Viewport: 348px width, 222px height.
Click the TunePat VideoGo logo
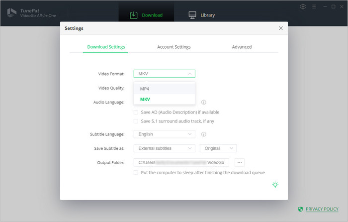[31, 13]
